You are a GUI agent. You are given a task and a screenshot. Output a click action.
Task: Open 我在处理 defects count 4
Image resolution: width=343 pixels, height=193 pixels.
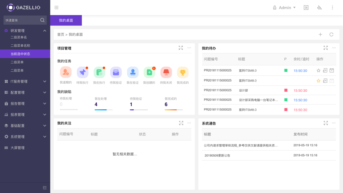click(96, 104)
